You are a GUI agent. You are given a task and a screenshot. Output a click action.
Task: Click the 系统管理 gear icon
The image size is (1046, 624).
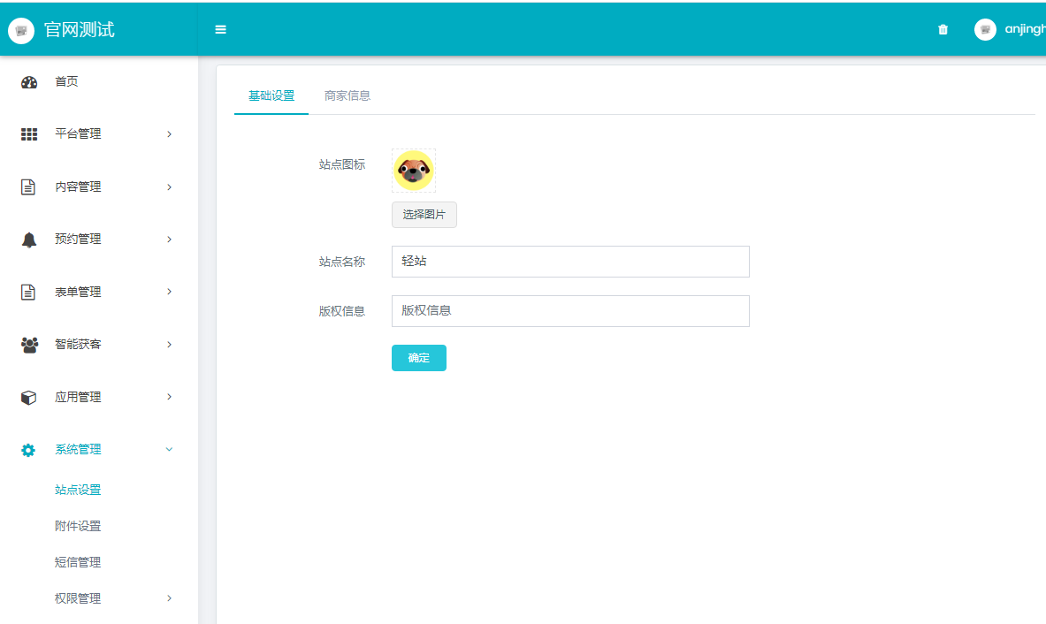pos(29,450)
